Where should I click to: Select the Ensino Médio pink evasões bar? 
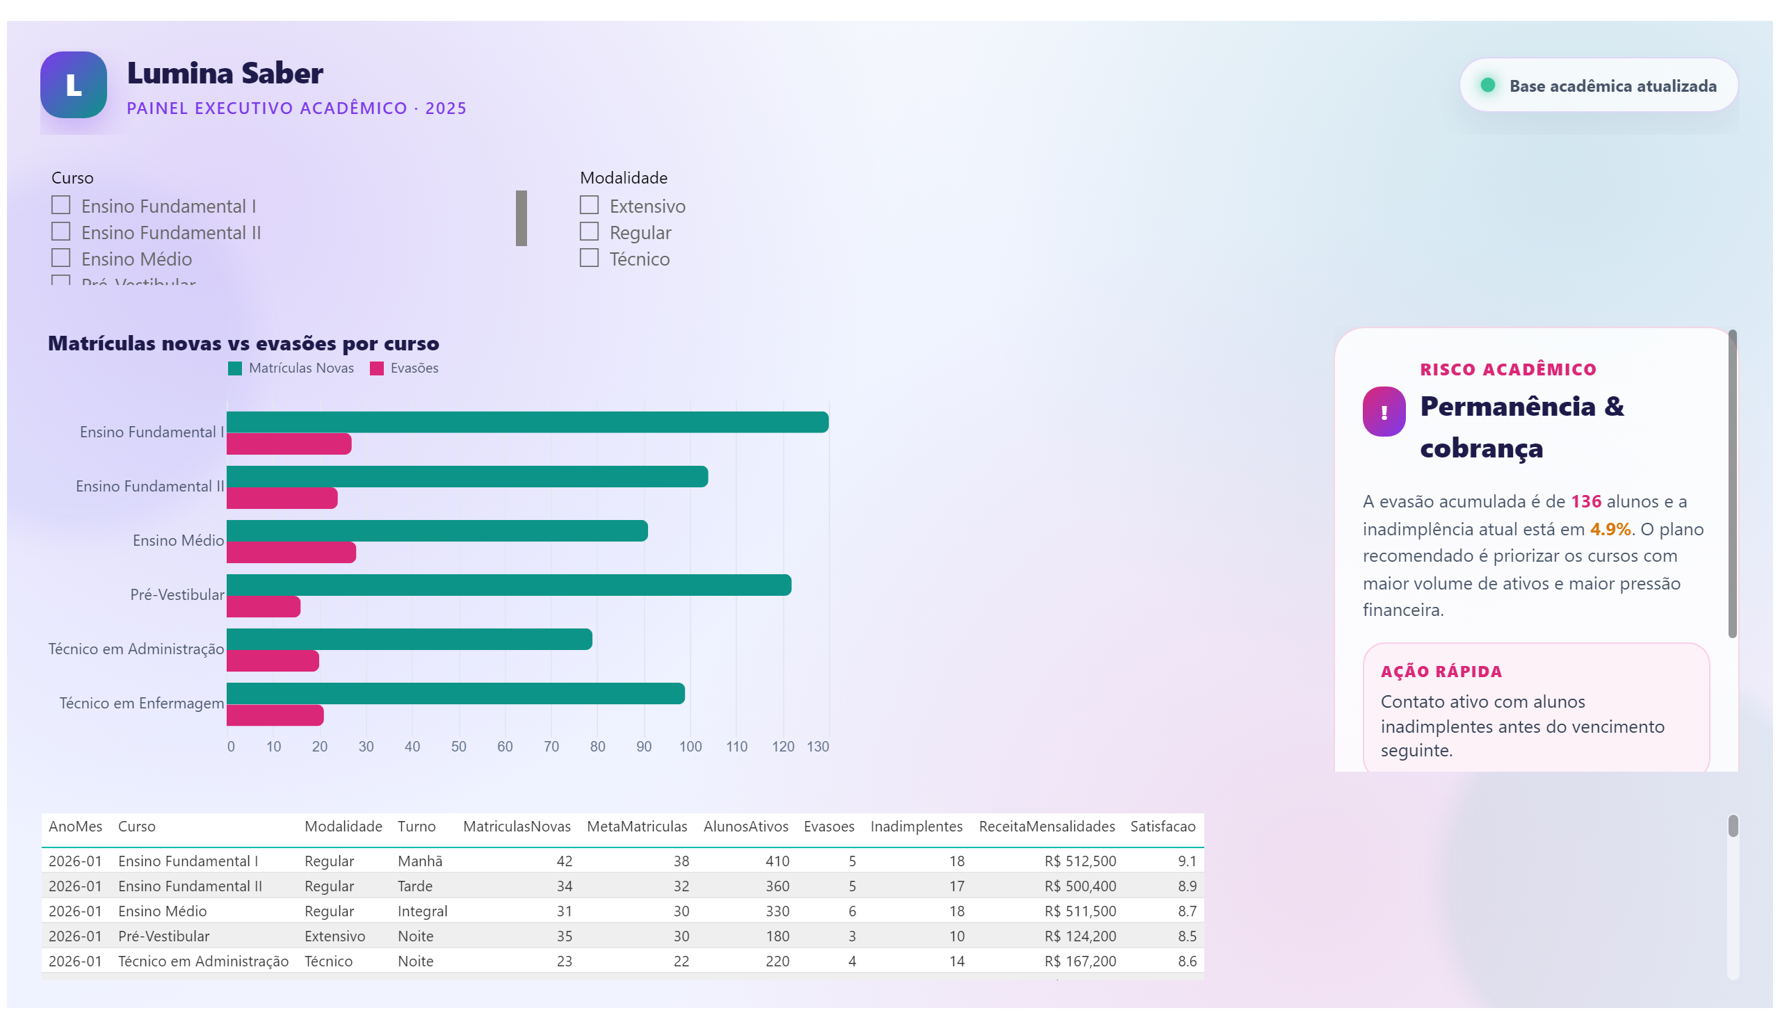(291, 553)
